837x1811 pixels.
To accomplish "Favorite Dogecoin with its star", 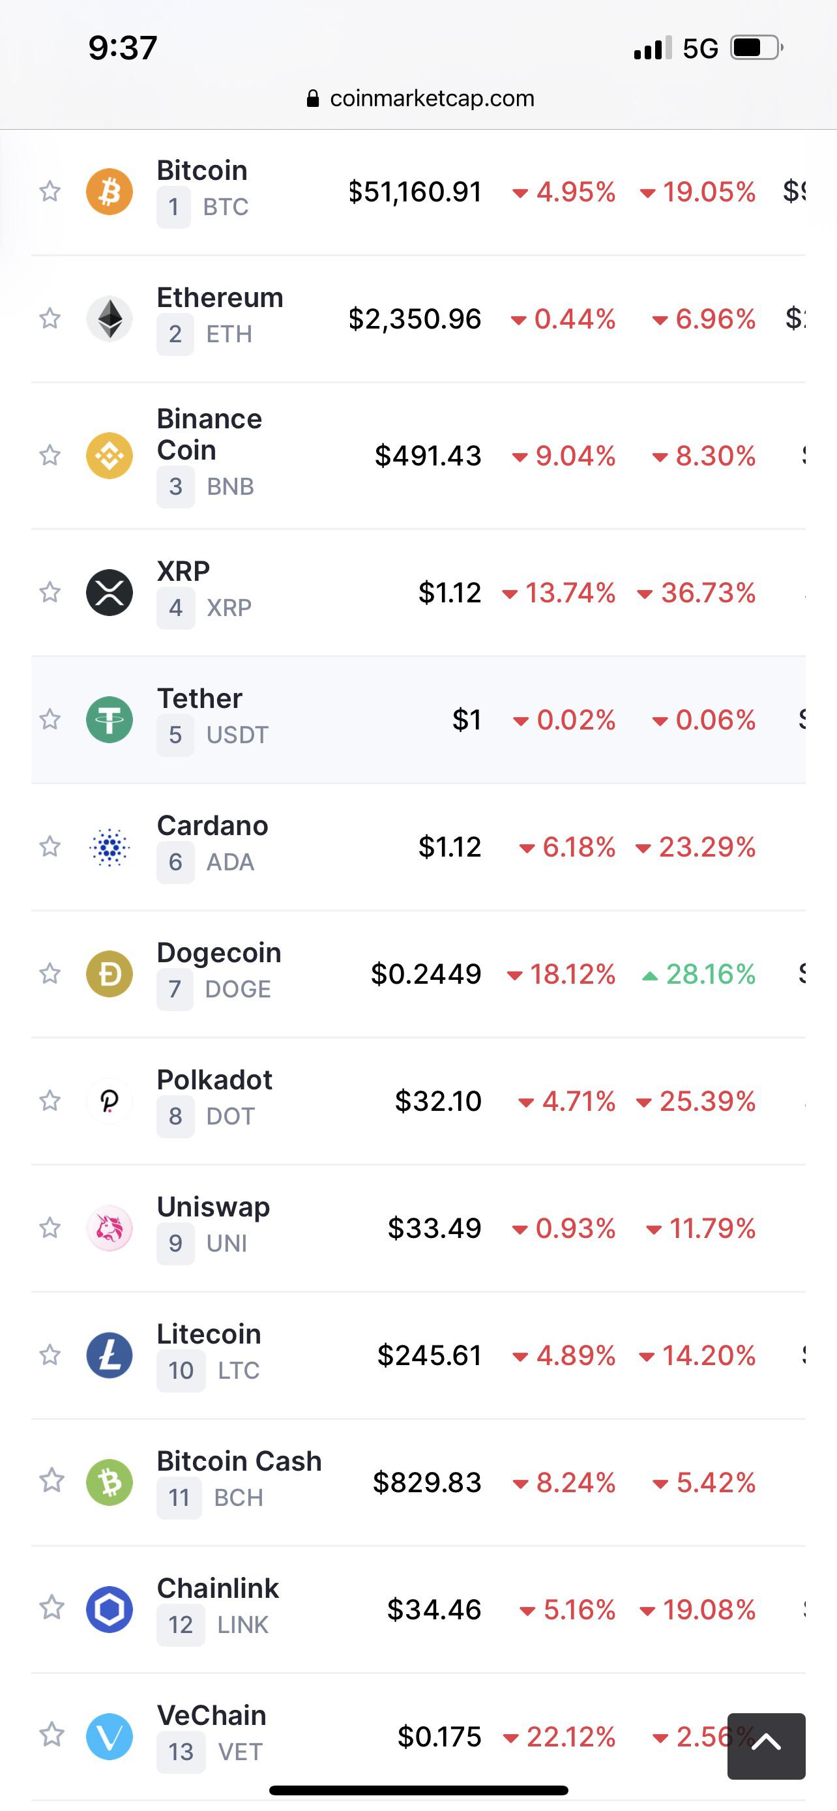I will coord(50,974).
